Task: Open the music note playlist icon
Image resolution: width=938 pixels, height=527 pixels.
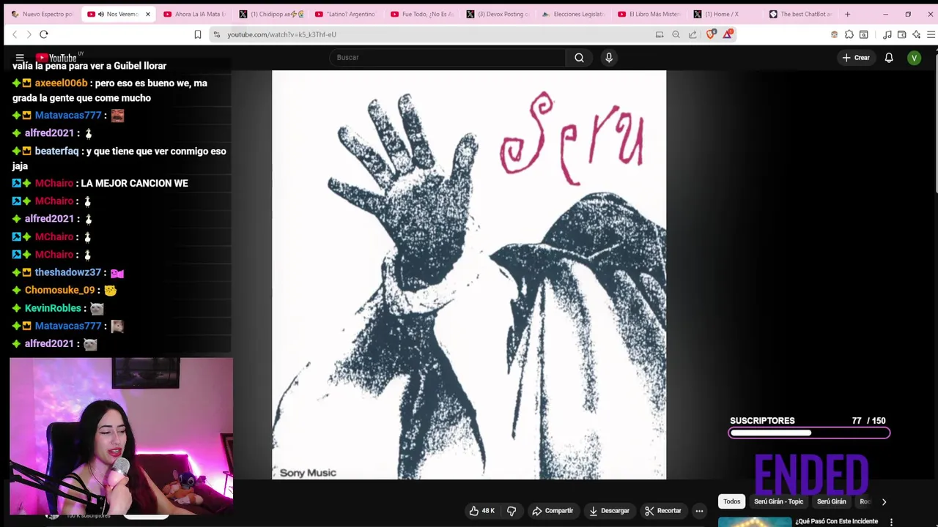Action: (887, 34)
